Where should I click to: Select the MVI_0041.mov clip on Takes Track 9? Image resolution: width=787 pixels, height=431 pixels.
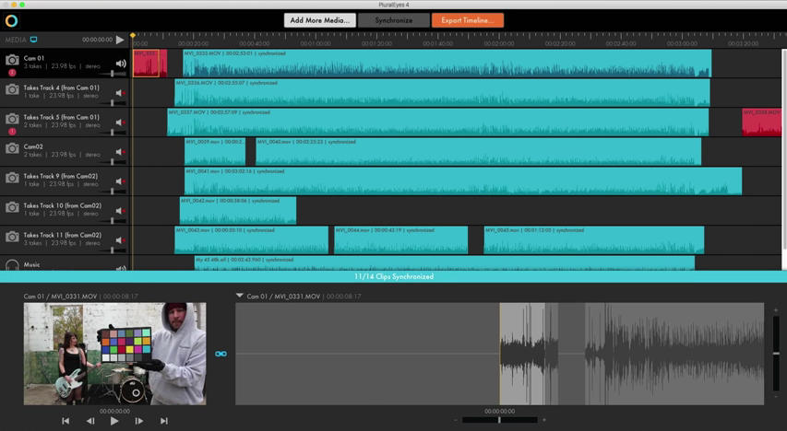point(463,181)
